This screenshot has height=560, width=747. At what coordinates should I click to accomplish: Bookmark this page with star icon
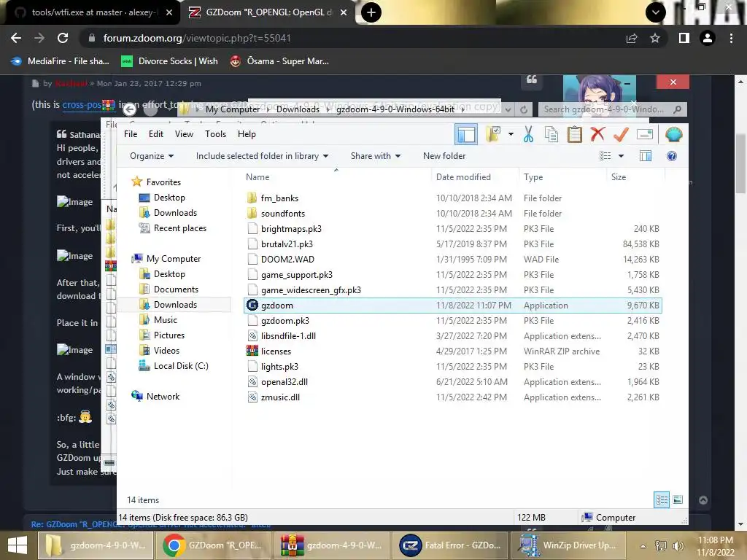[655, 38]
